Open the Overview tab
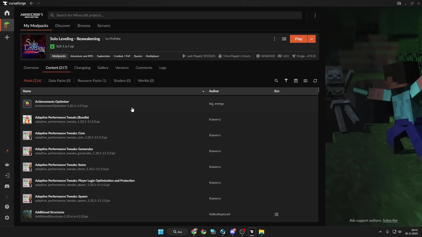The height and width of the screenshot is (237, 422). [31, 68]
